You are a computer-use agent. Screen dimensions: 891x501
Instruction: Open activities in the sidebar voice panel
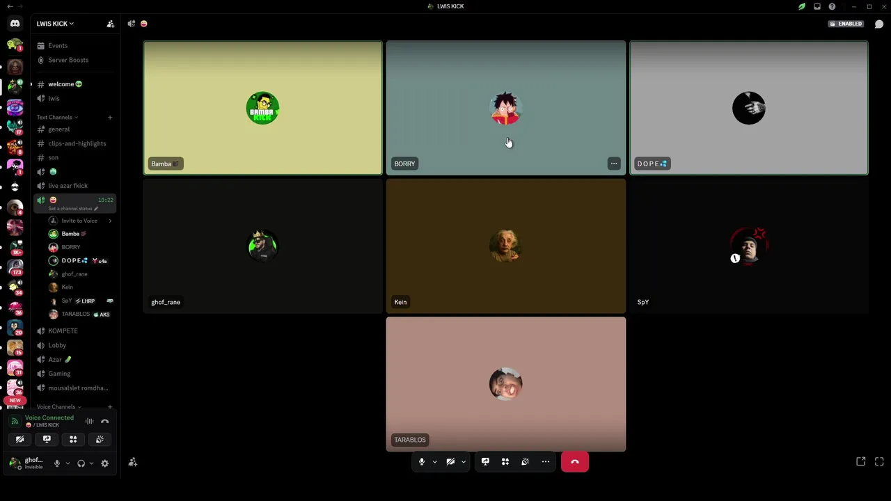(73, 439)
